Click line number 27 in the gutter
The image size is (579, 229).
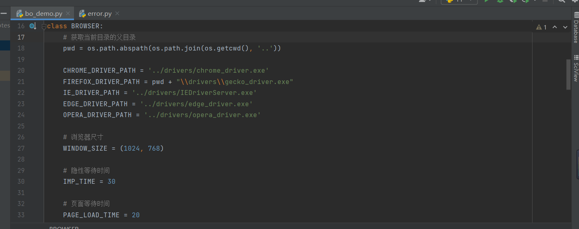[21, 149]
